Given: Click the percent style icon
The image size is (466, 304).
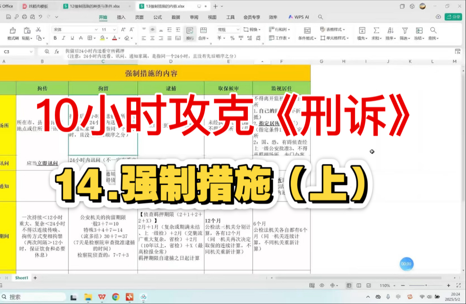Looking at the screenshot, I should point(232,38).
